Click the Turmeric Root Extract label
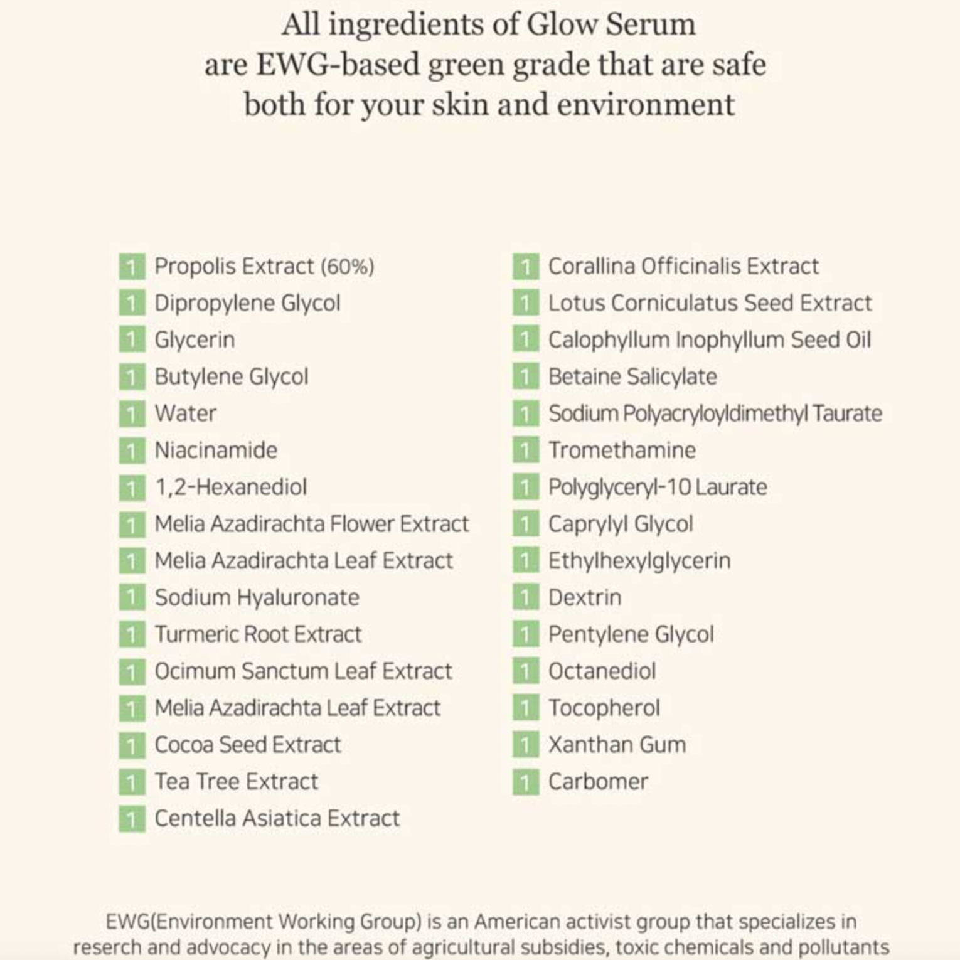The width and height of the screenshot is (960, 960). [258, 634]
